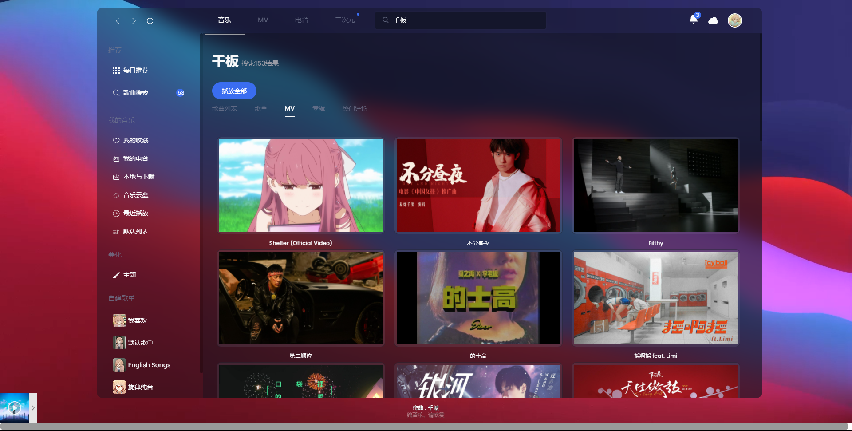Click the 默认列表 sidebar label
The image size is (852, 431).
point(136,231)
